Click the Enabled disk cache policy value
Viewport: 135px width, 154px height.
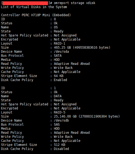(x=60, y=80)
